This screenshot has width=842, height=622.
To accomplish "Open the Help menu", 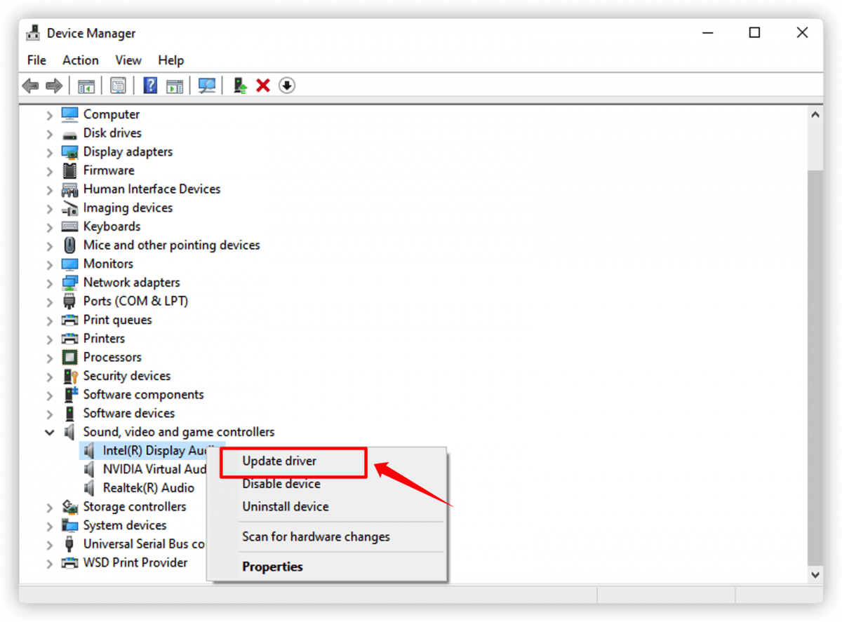I will 171,60.
